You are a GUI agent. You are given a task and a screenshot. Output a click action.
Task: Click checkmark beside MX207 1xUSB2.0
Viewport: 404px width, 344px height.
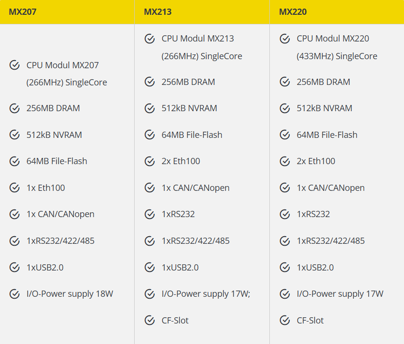coord(14,267)
